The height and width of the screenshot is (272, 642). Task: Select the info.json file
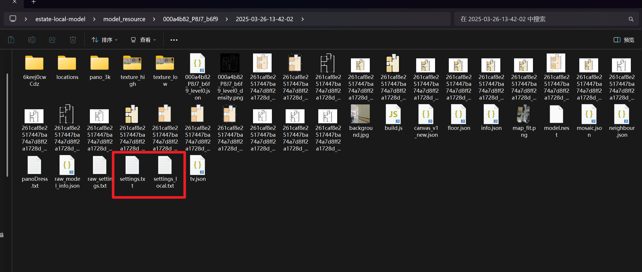[491, 118]
